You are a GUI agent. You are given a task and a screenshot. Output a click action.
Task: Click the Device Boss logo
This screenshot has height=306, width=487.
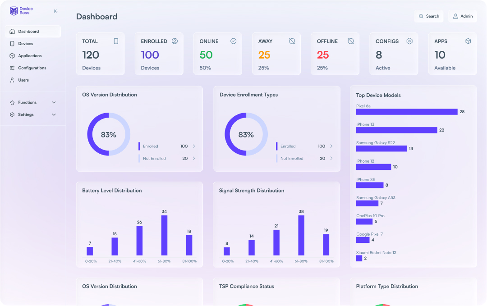[x=21, y=11]
